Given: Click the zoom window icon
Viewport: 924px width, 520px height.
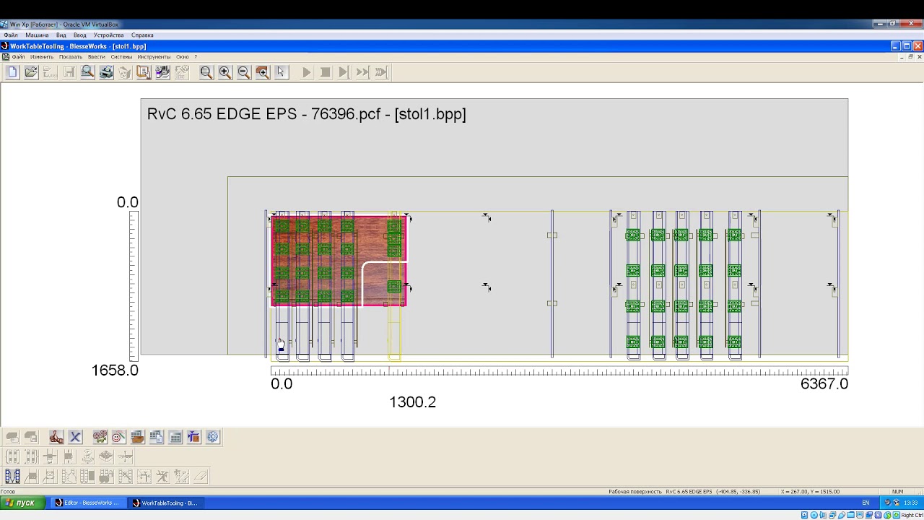Looking at the screenshot, I should [x=262, y=72].
